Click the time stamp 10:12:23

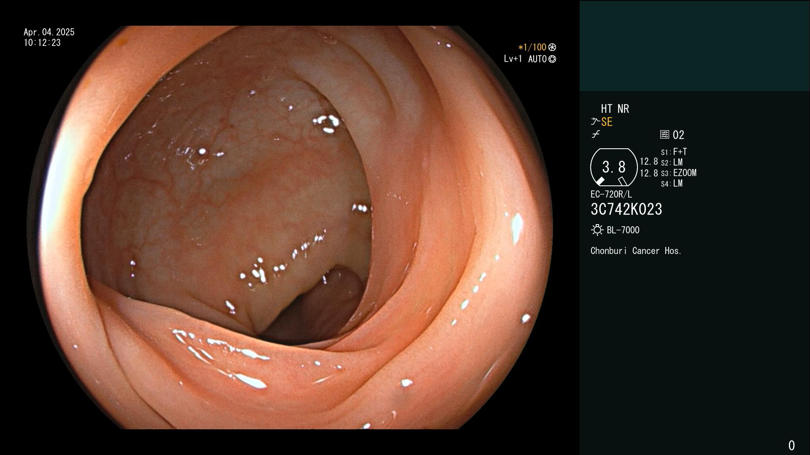42,43
